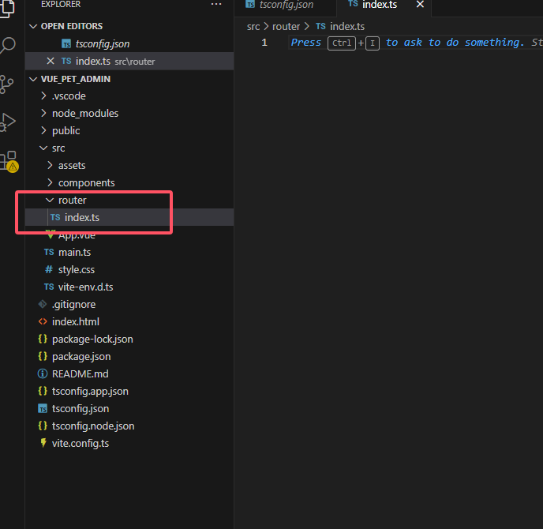This screenshot has width=543, height=529.
Task: Open .gitignore file
Action: [129, 304]
